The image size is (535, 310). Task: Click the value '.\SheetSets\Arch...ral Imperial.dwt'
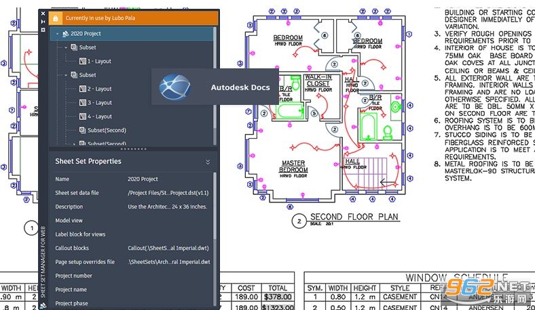pos(169,262)
